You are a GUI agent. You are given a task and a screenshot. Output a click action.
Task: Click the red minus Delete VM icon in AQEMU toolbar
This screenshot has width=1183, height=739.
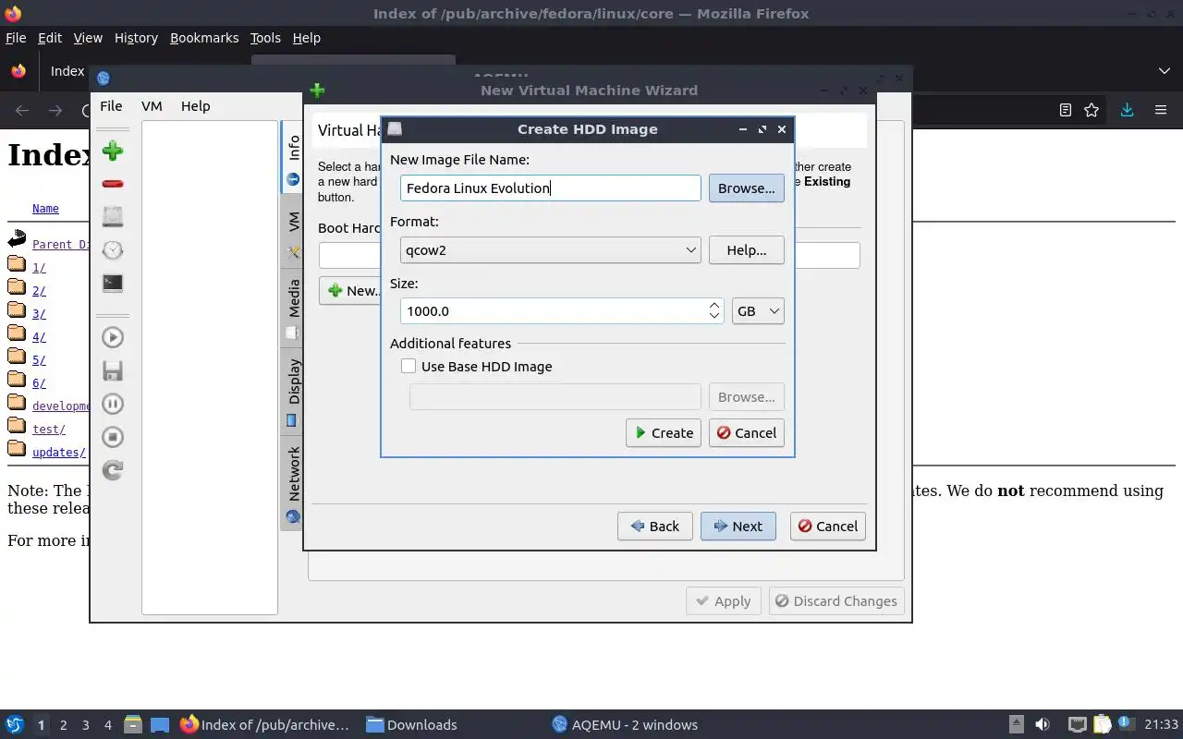(x=113, y=184)
